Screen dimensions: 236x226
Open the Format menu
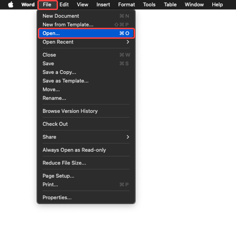click(x=126, y=5)
